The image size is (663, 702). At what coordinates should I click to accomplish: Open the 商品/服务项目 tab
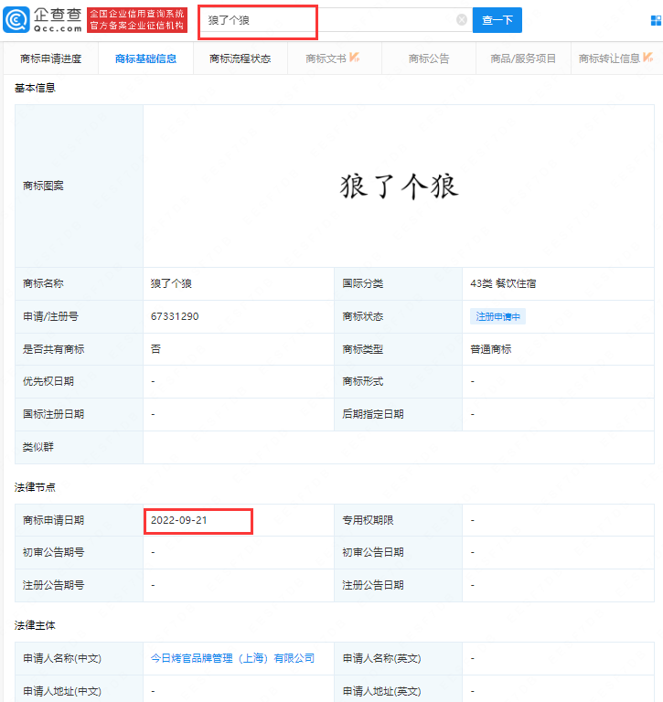click(x=523, y=58)
